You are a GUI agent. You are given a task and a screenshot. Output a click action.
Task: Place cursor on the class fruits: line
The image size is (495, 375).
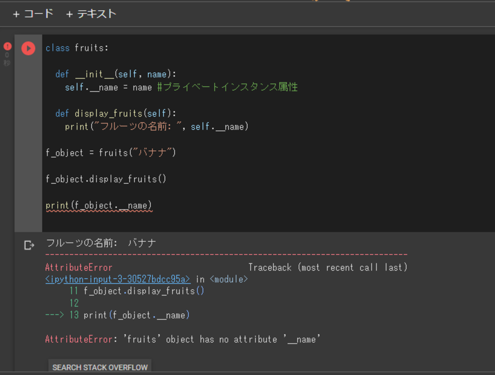point(77,48)
